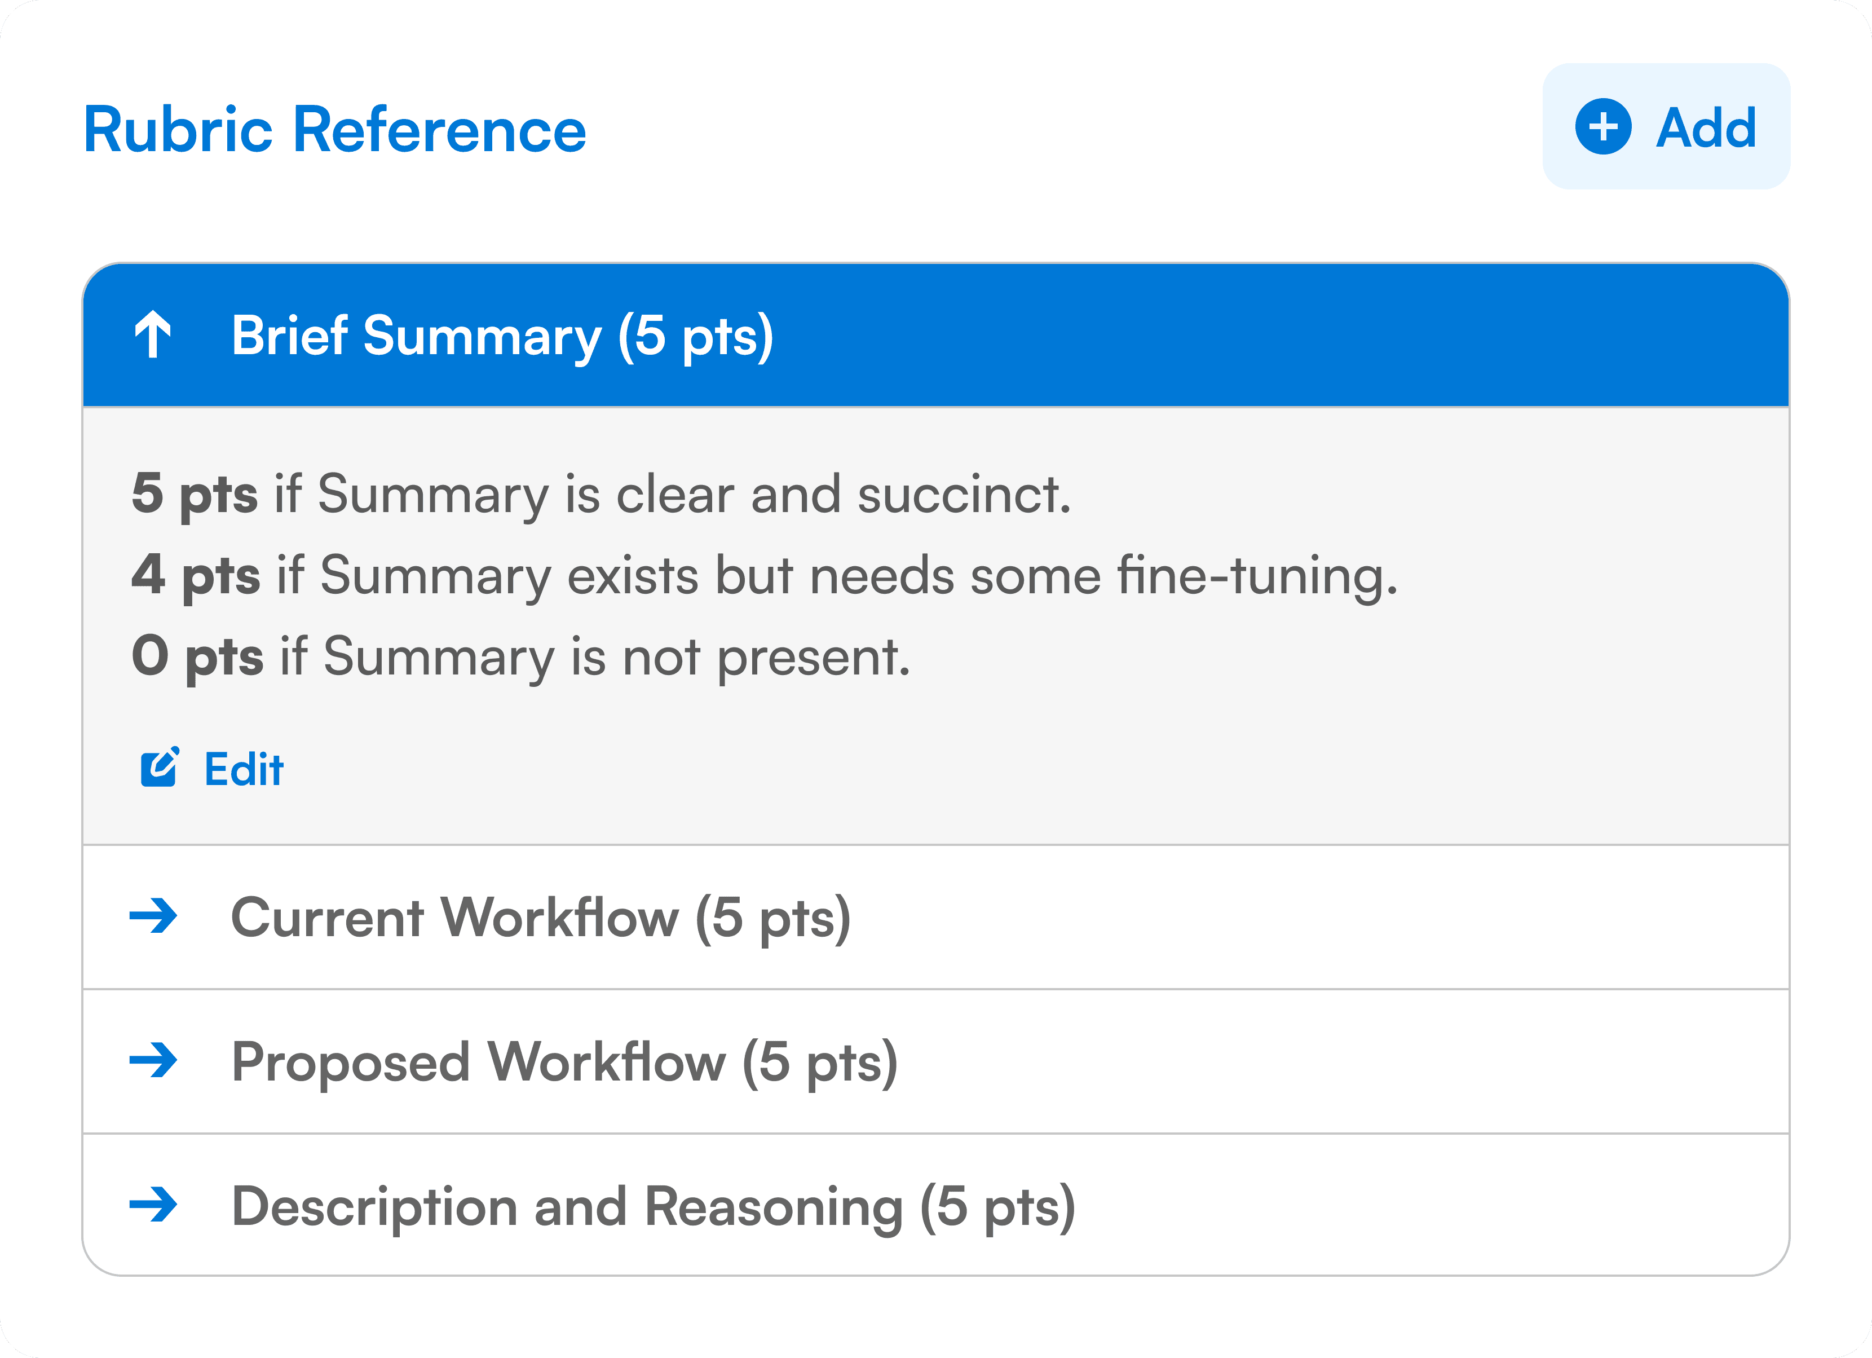Click the bold "0 pts" score label
This screenshot has height=1358, width=1872.
[x=198, y=656]
